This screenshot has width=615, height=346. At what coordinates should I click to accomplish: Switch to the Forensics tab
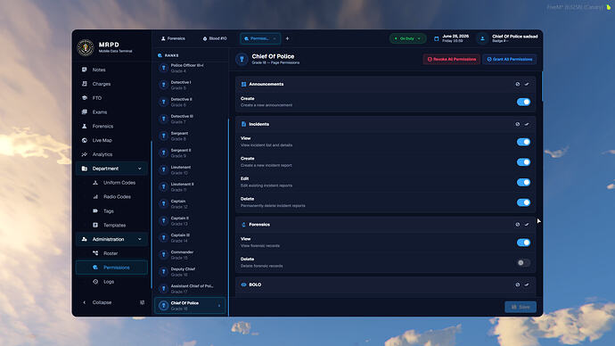pos(174,38)
